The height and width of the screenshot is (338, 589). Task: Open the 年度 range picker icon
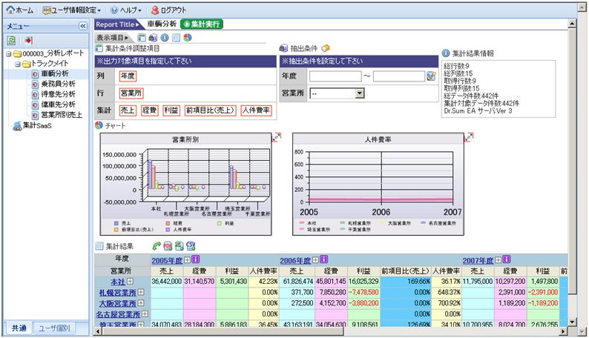pos(431,76)
